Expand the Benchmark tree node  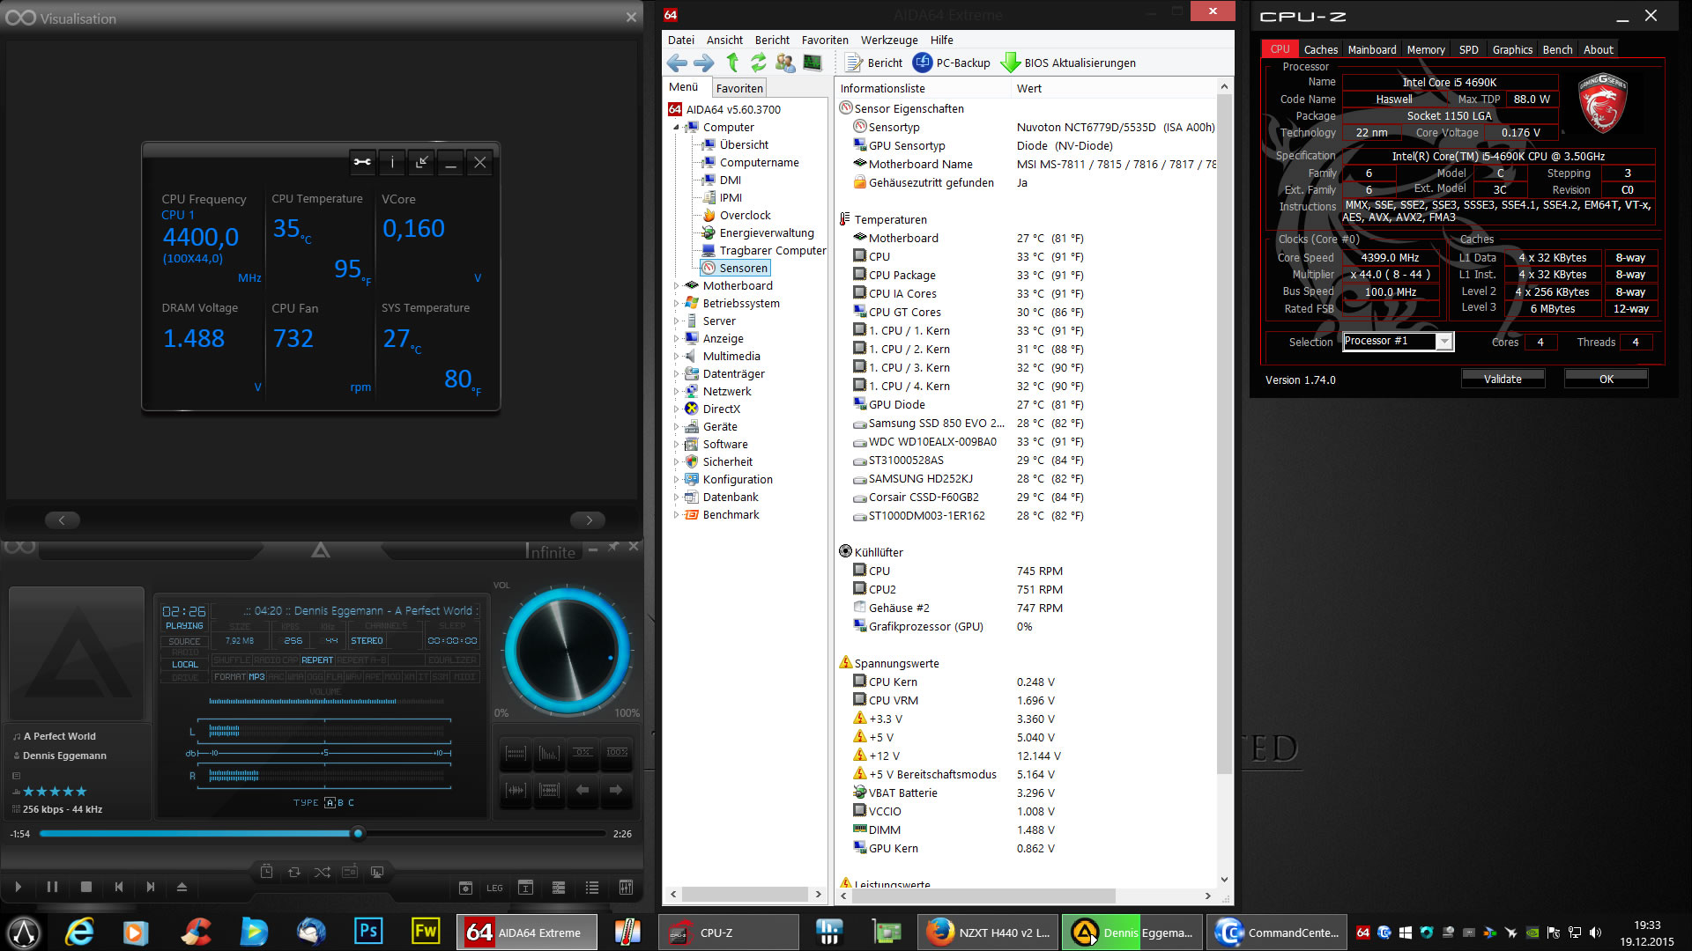pyautogui.click(x=676, y=514)
